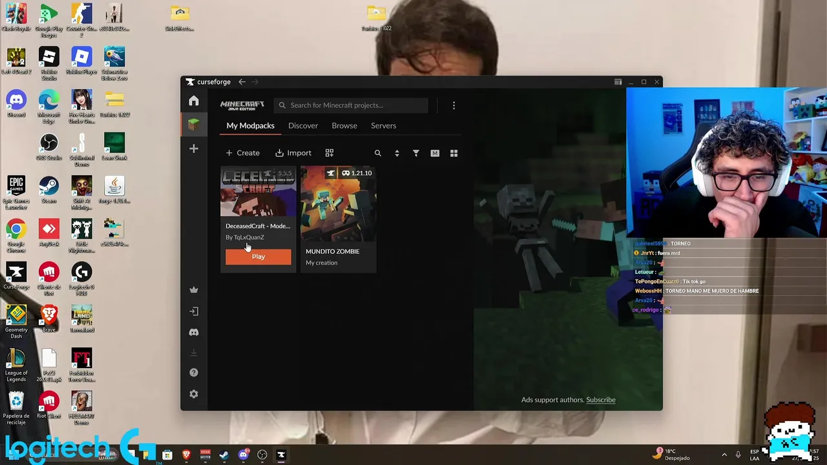Expand the system tray hidden icons chevron
The height and width of the screenshot is (465, 827).
point(724,455)
